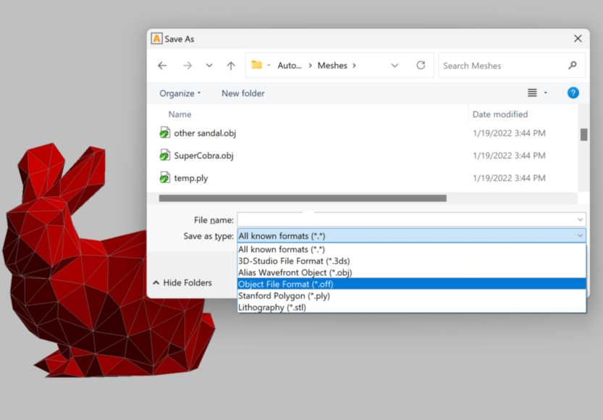Click date of other sandal.obj row

509,133
